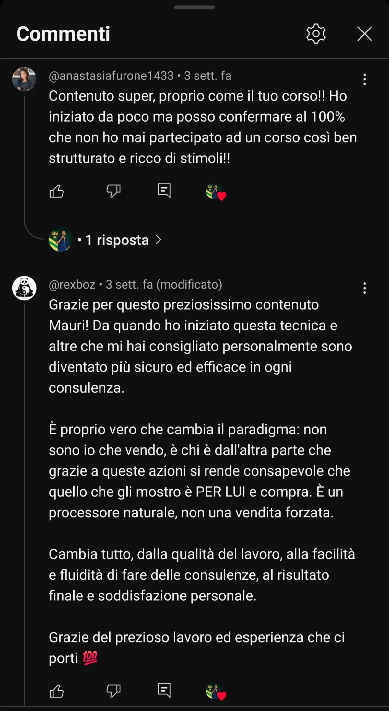Open @anastasiafurone1433 username link
The image size is (389, 711).
111,76
